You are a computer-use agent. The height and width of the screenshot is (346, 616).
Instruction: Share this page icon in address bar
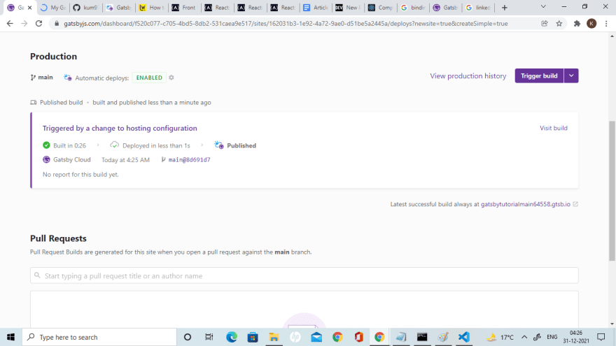pyautogui.click(x=545, y=24)
